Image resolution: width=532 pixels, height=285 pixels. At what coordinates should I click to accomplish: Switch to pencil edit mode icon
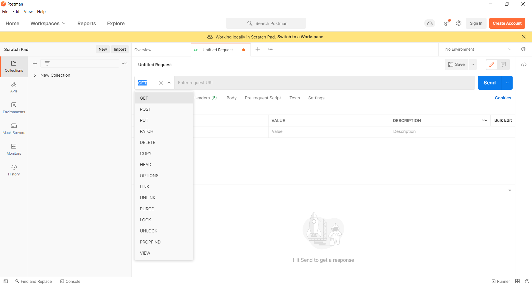click(492, 64)
